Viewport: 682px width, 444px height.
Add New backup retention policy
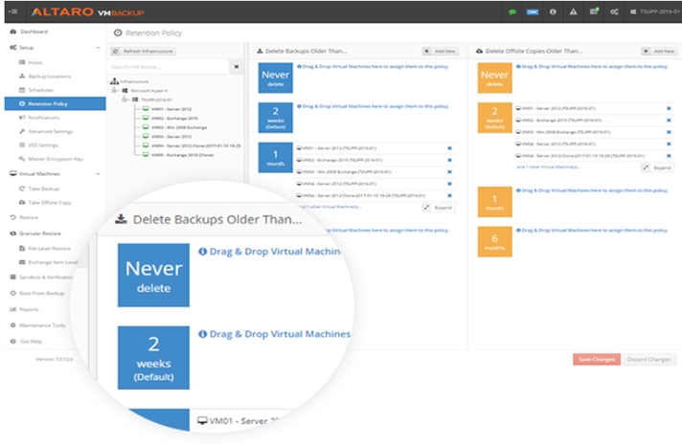coord(441,52)
